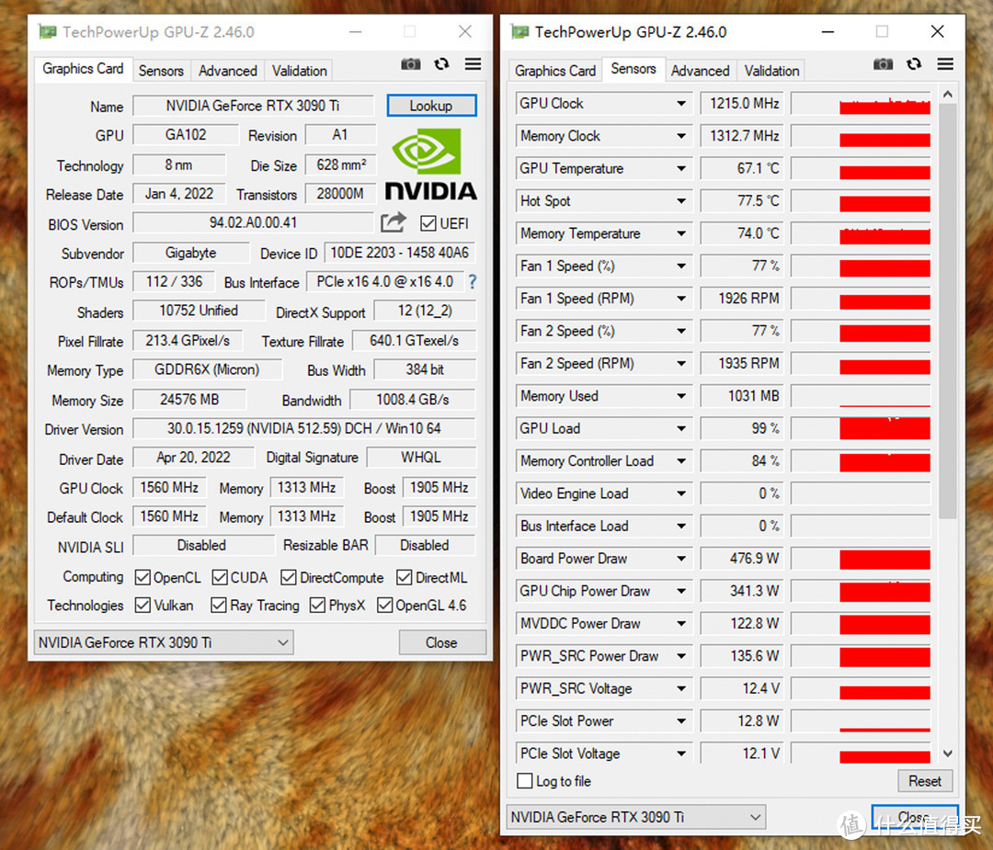Click GPU-Z app icon in Graphics Card window title
993x850 pixels.
(48, 31)
